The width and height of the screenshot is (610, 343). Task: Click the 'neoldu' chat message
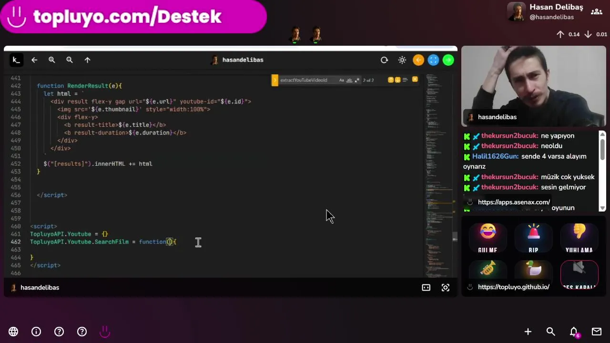pos(551,146)
